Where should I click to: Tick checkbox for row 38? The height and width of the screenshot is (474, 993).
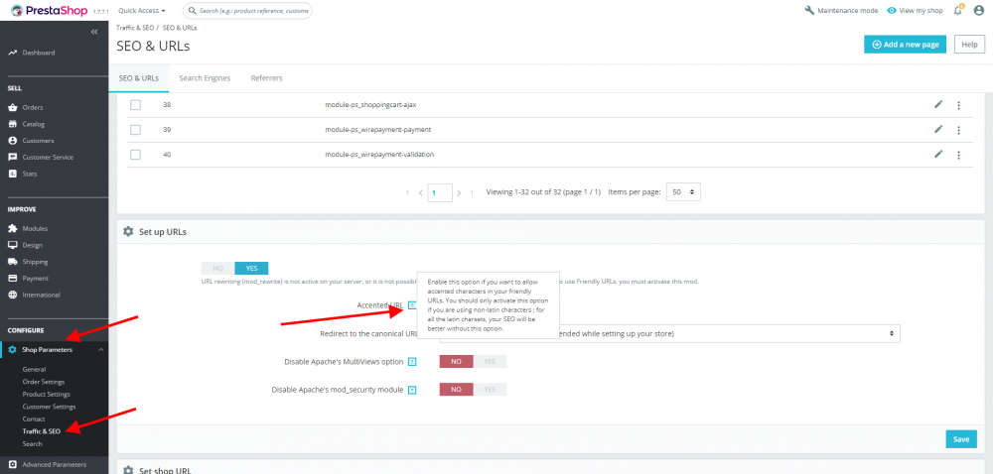135,105
